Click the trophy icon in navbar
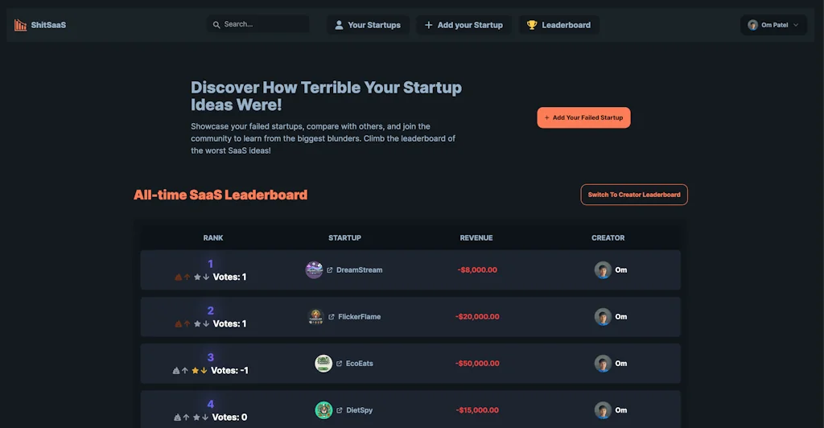 click(x=532, y=25)
